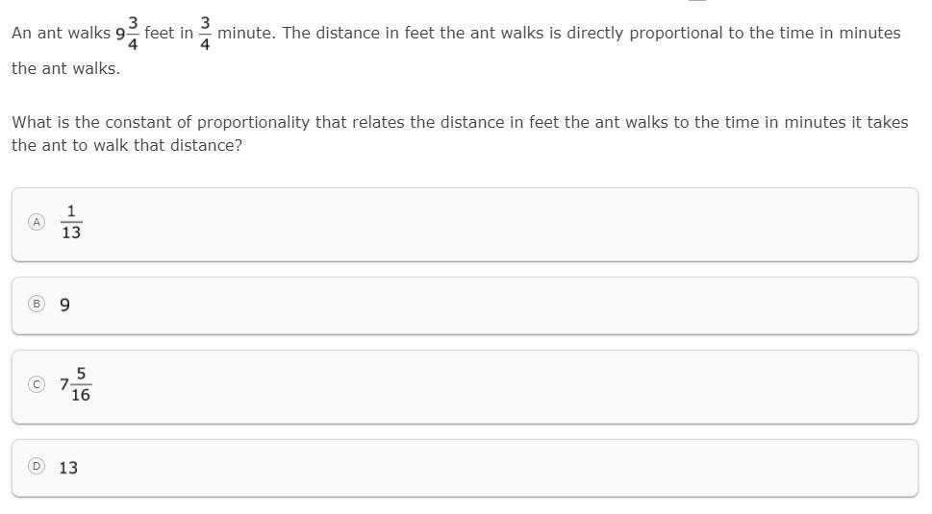This screenshot has width=932, height=514.
Task: Click the line "the ant walks."
Action: (x=65, y=68)
